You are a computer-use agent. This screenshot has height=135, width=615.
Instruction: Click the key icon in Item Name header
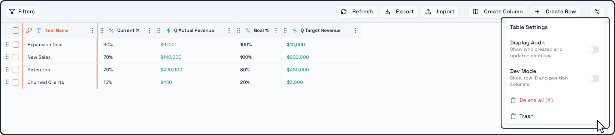(29, 30)
